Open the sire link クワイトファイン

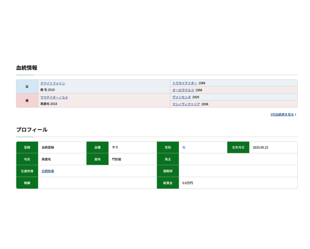coord(53,83)
